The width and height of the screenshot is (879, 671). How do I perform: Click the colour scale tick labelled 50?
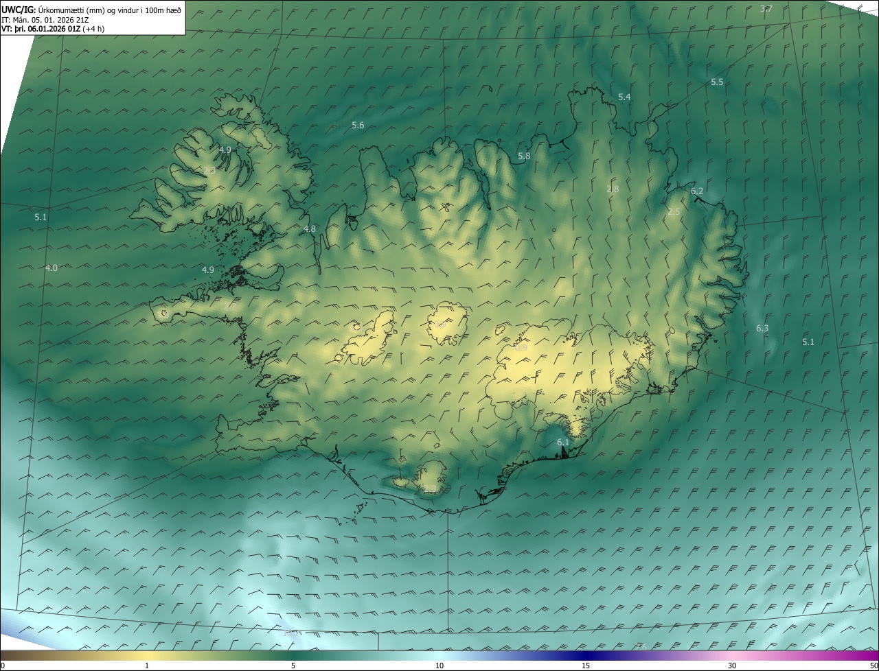tap(874, 666)
